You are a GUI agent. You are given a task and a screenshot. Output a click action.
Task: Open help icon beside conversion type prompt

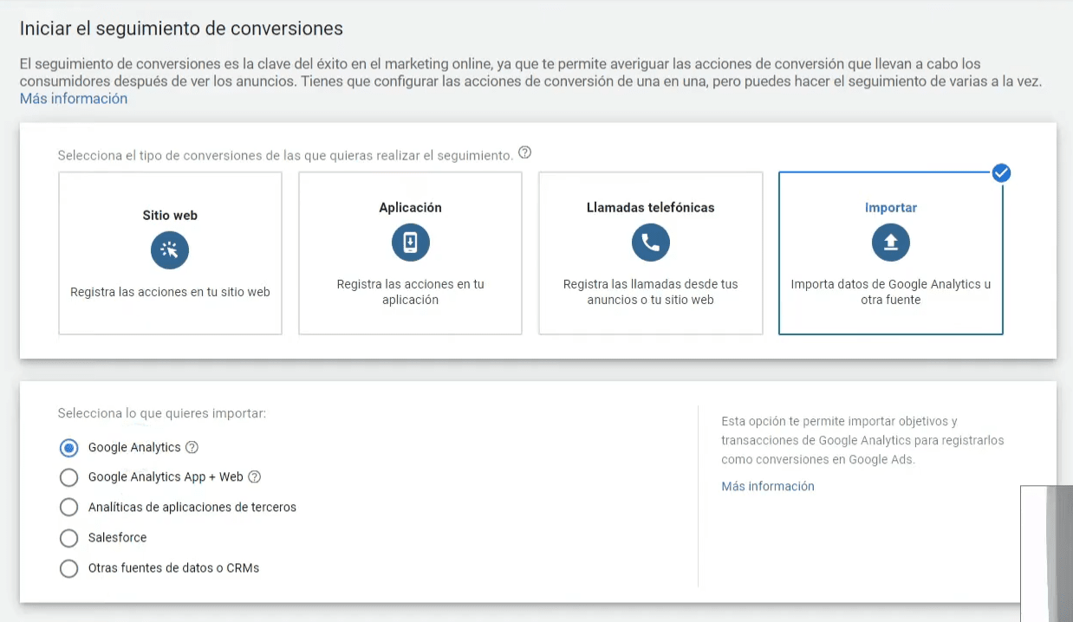coord(524,153)
